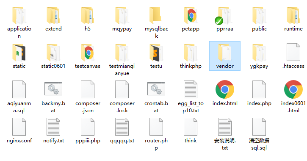The height and width of the screenshot is (161, 307).
Task: Click the 'nginx.conf' file name label
Action: 19,141
